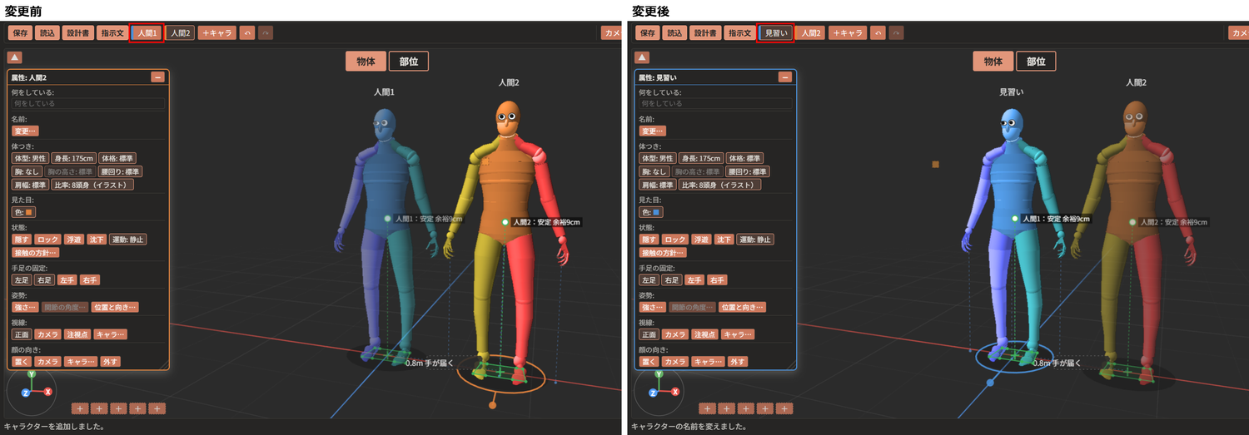Click the up-triangle collapse icon in 変更前 view

15,57
